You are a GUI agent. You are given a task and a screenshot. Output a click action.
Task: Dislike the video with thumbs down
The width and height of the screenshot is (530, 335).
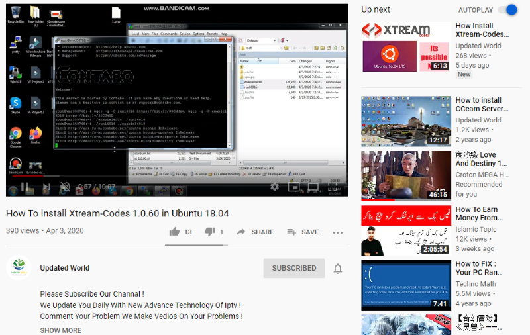pyautogui.click(x=210, y=232)
